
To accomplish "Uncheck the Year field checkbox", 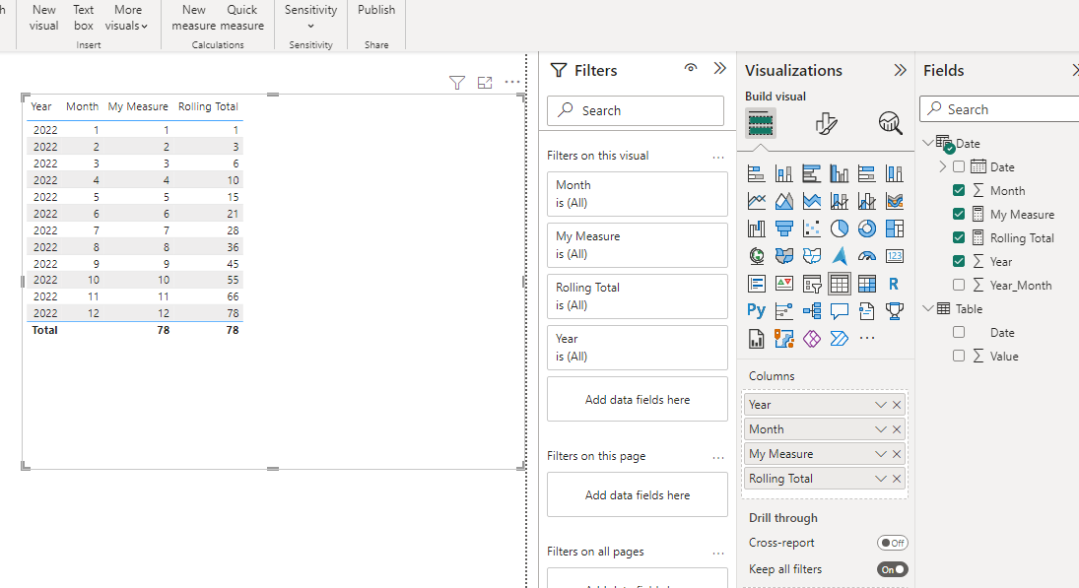I will [959, 261].
